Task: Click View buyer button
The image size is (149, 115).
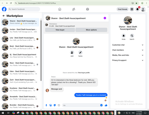Action: 60,30
